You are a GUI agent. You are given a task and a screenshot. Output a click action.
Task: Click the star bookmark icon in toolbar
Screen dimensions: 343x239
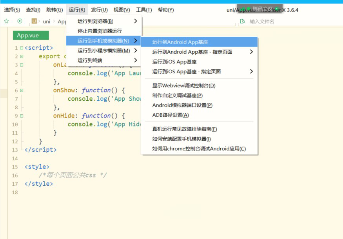pyautogui.click(x=6, y=21)
